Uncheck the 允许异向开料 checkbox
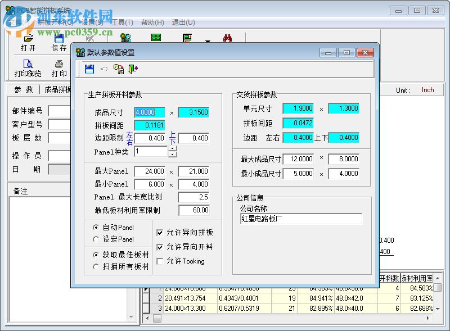This screenshot has height=331, width=450. 160,248
